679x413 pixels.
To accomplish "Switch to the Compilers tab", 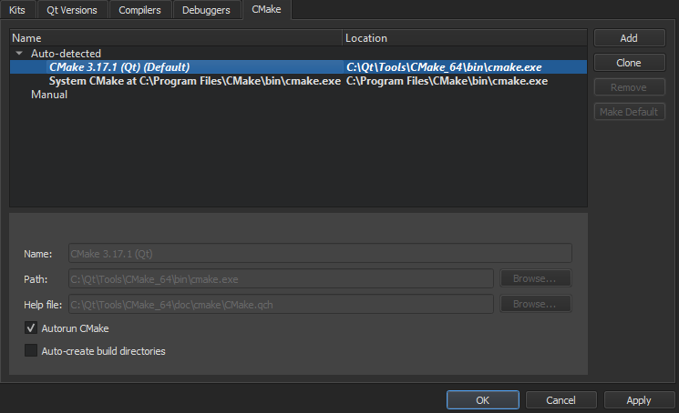I will pyautogui.click(x=139, y=10).
